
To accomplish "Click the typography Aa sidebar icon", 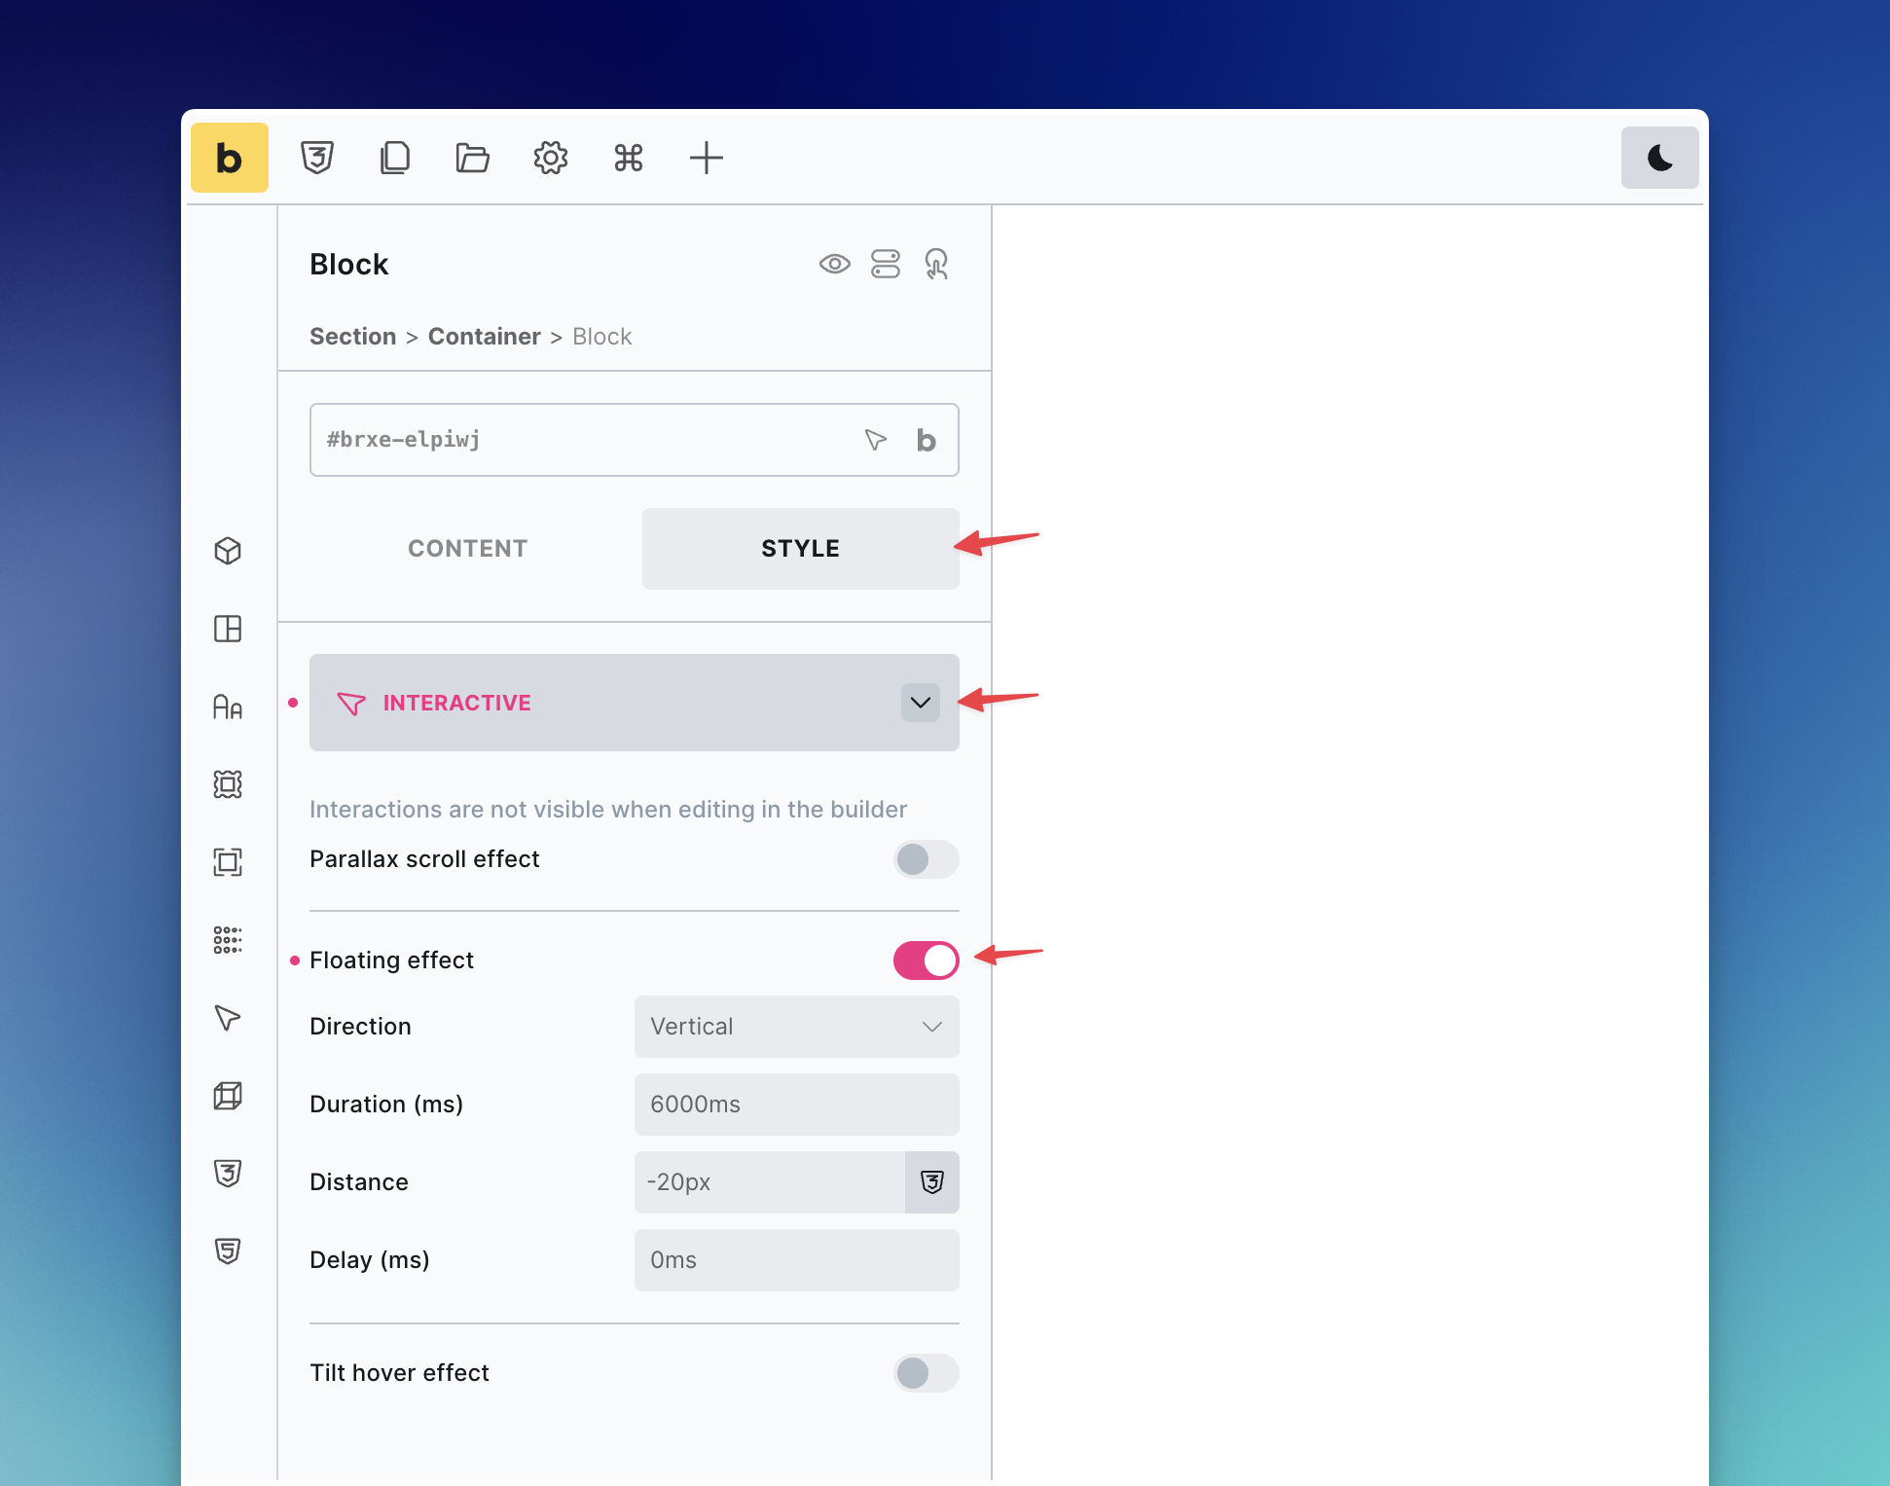I will pyautogui.click(x=228, y=707).
